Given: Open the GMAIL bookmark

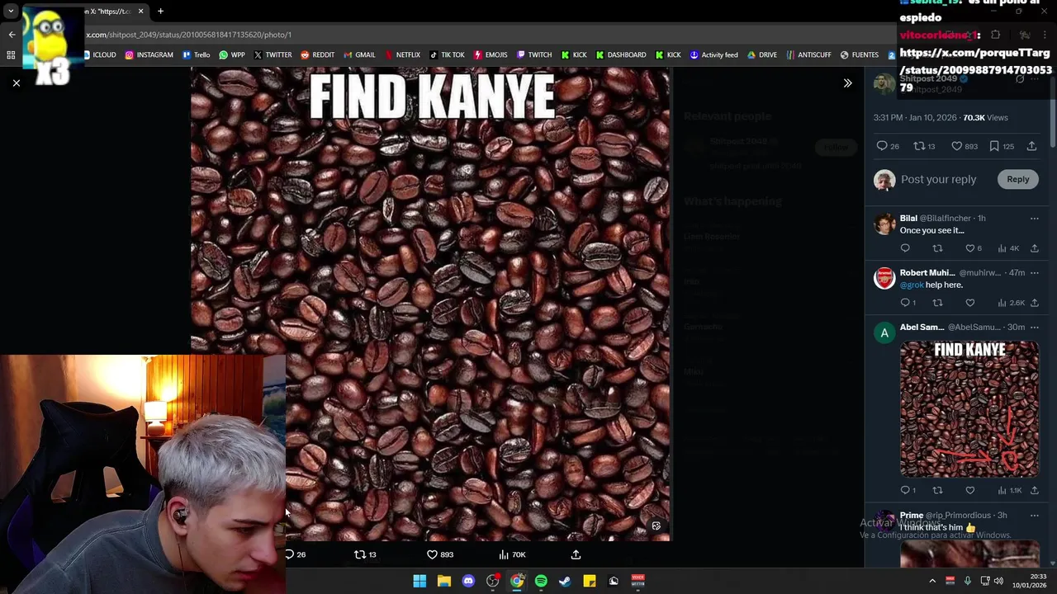Looking at the screenshot, I should pos(358,54).
